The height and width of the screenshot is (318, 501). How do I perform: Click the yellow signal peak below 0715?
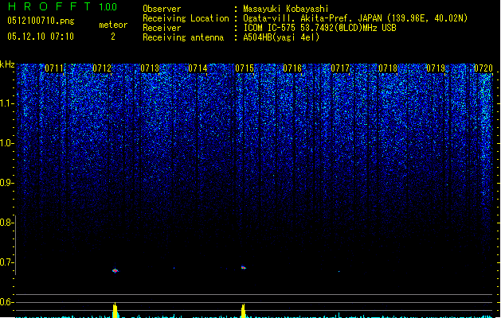[243, 312]
